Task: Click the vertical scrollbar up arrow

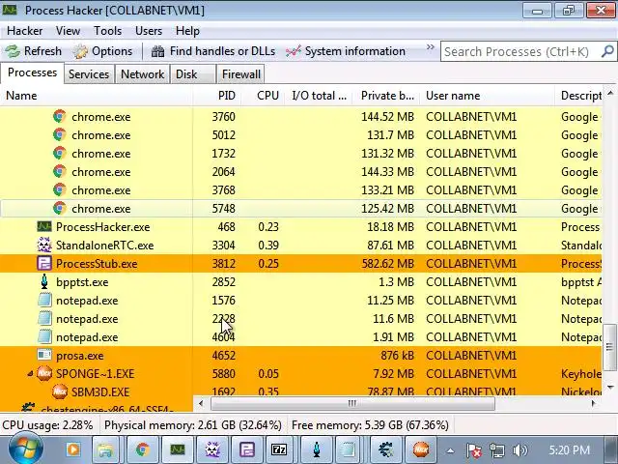Action: [x=610, y=93]
